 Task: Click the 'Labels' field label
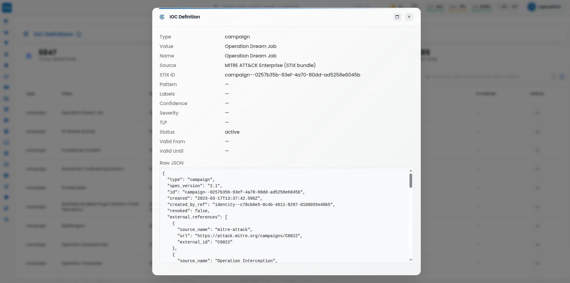pos(167,94)
